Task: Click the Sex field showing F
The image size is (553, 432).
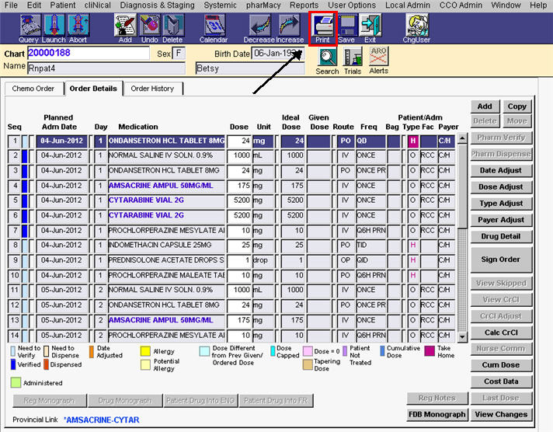Action: point(179,54)
